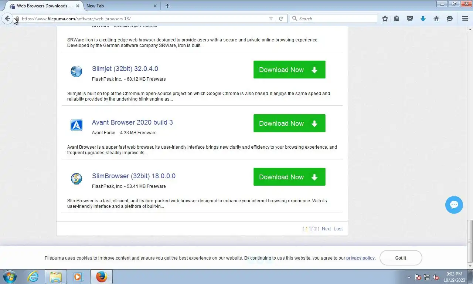Go back with the browser back arrow

[x=7, y=18]
